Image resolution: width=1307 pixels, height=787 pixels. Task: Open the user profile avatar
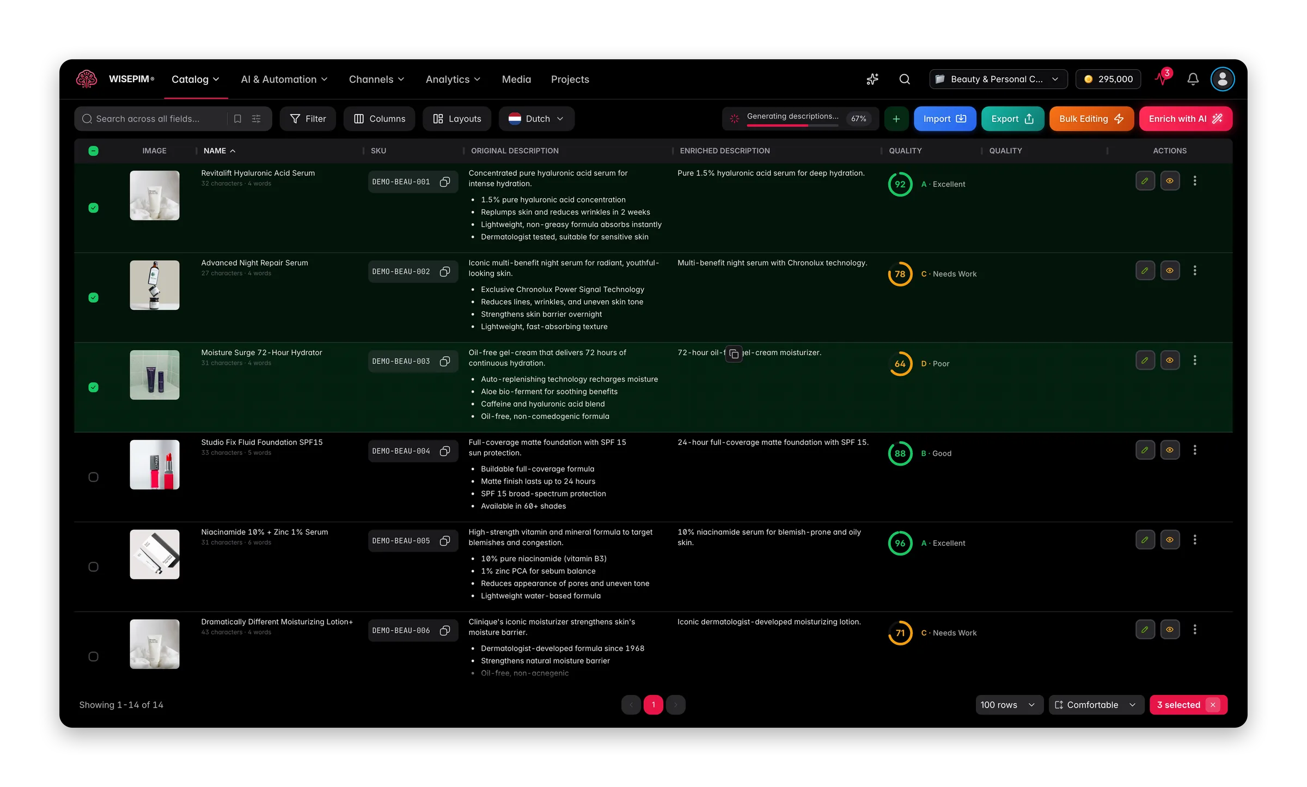click(x=1223, y=79)
